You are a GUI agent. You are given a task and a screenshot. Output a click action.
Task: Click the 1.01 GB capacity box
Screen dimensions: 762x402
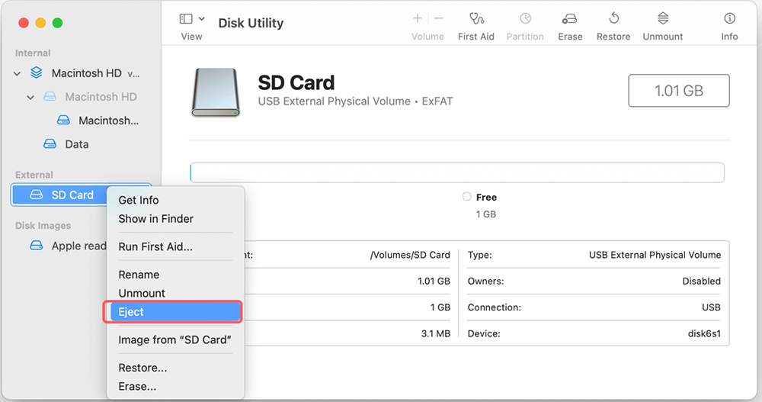coord(678,91)
